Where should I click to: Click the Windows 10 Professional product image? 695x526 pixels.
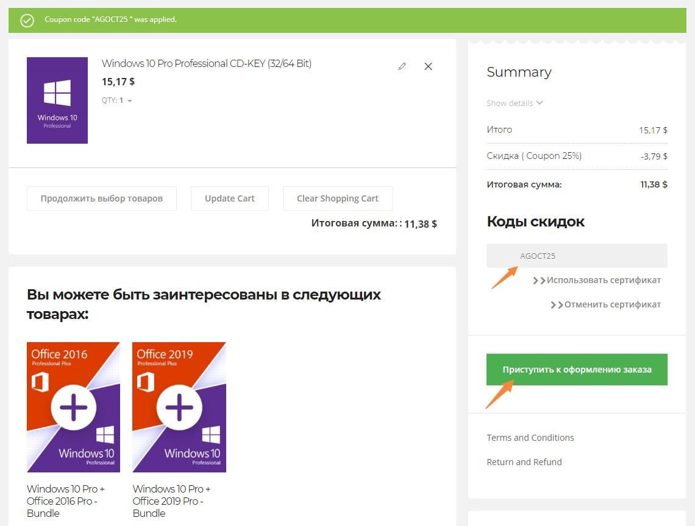[57, 100]
